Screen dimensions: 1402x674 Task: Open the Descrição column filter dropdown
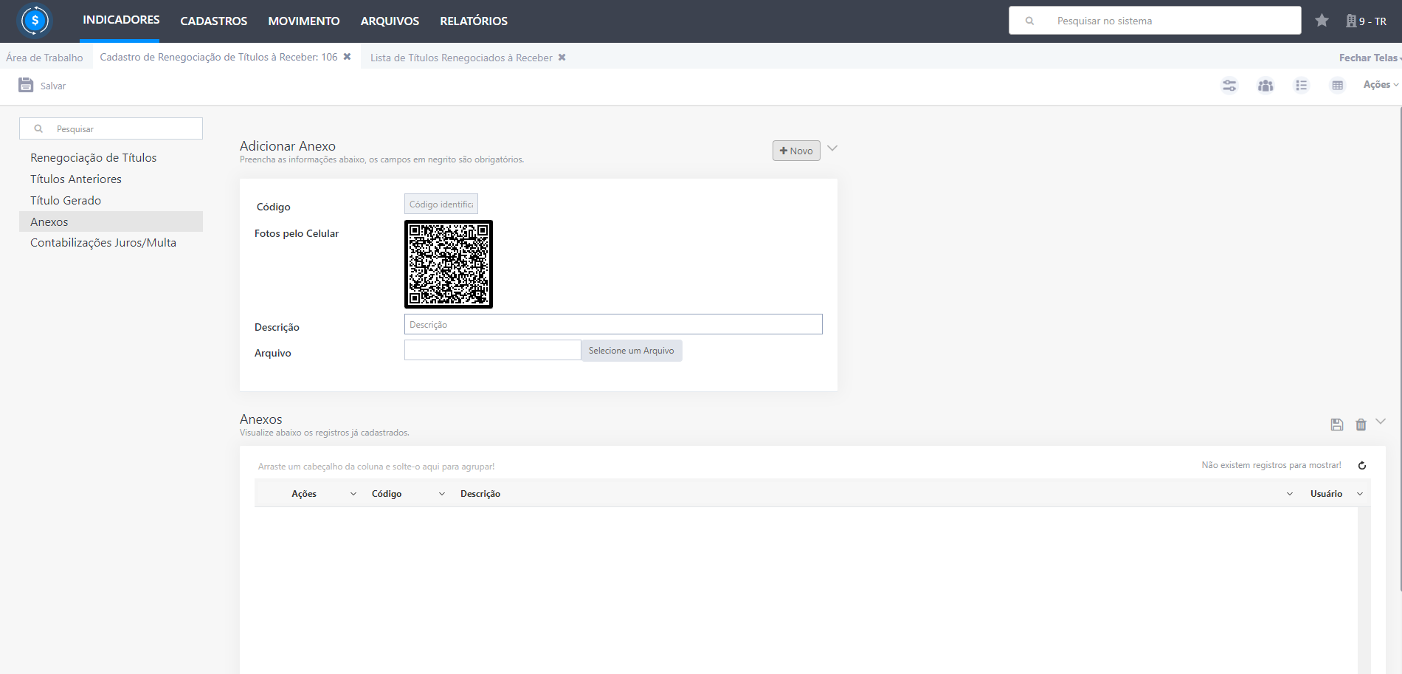point(1290,494)
